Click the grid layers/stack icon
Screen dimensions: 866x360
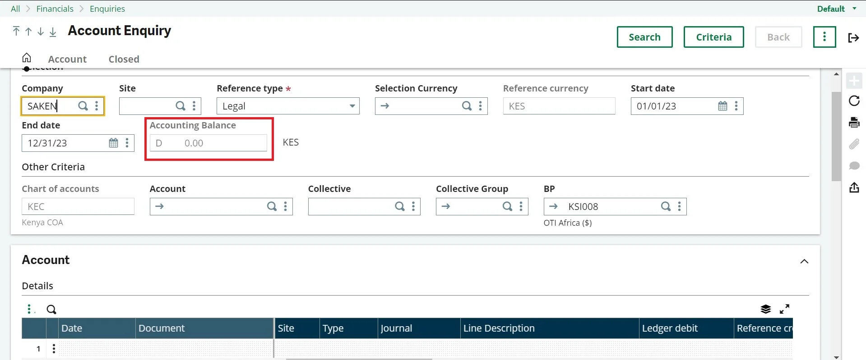[766, 309]
